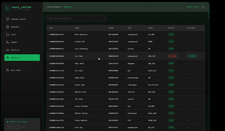Viewport: 225px width, 131px height.
Task: Click the Nikola Kitic name cell
Action: point(81,92)
